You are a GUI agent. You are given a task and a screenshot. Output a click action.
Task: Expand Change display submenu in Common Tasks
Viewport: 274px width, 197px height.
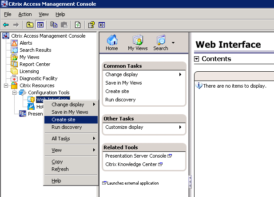pyautogui.click(x=180, y=74)
